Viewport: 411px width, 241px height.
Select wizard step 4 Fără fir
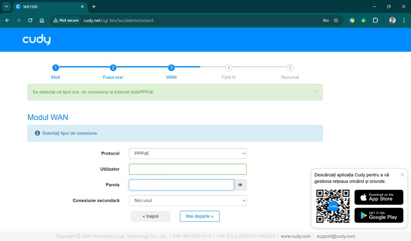(x=229, y=68)
